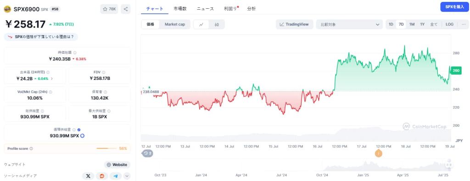This screenshot has width=470, height=181.
Task: Click the JPY currency label on chart
Action: tap(459, 140)
